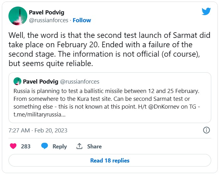Click Pavel Podvig's large profile avatar

[17, 16]
